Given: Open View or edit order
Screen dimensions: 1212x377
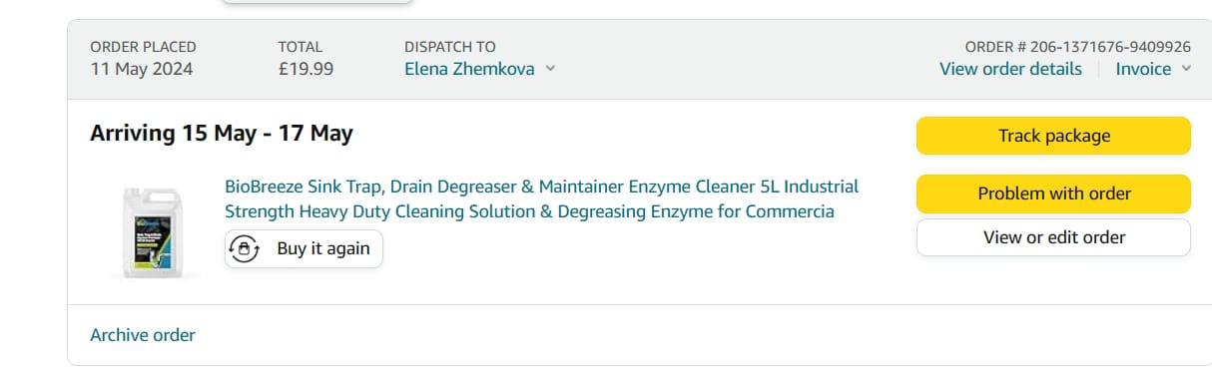Looking at the screenshot, I should 1053,237.
